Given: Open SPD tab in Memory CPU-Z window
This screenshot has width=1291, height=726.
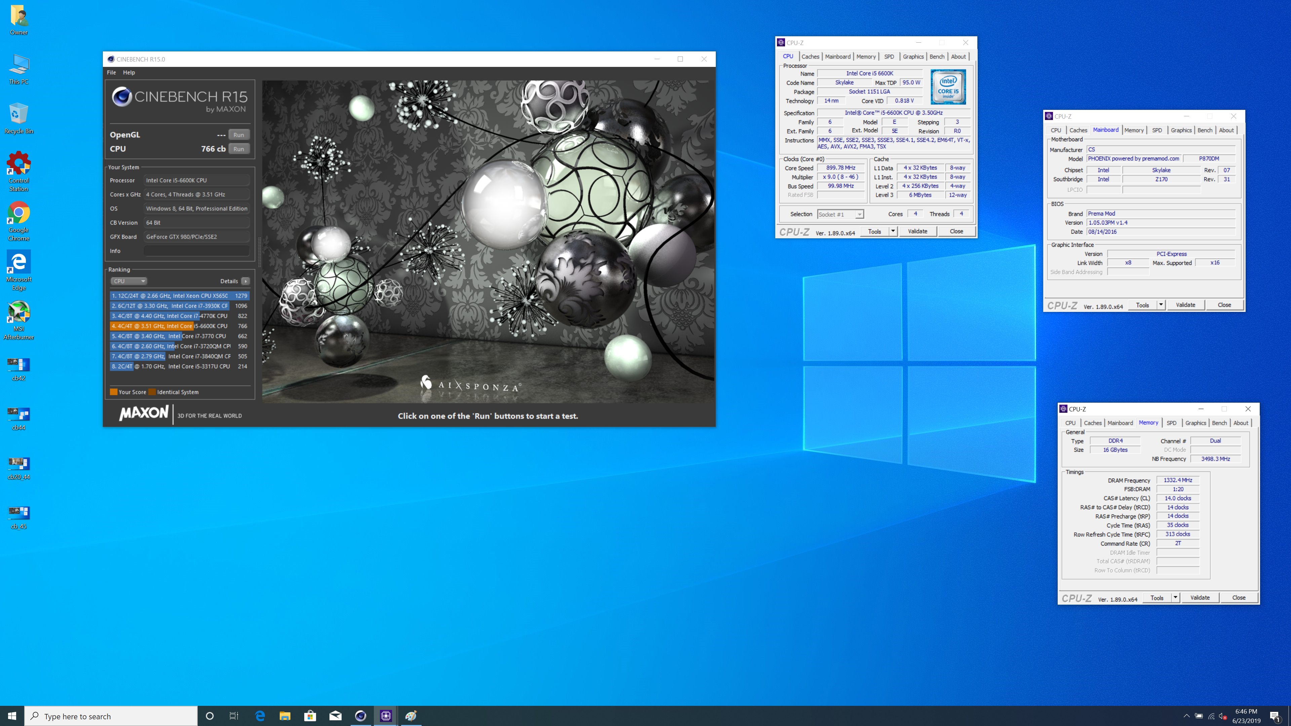Looking at the screenshot, I should pyautogui.click(x=1171, y=424).
